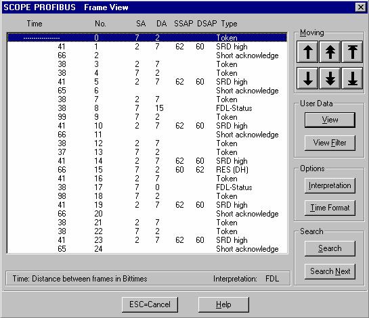
Task: Select frame number 7 Token row
Action: (147, 99)
